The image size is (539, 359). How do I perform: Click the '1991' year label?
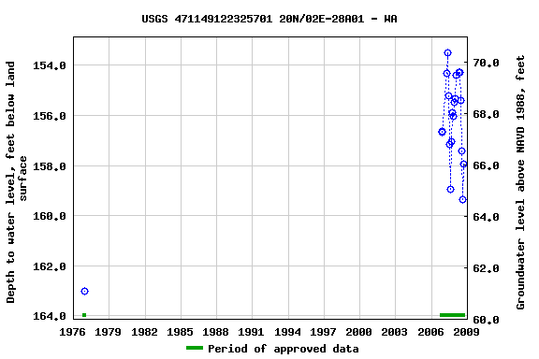point(252,332)
